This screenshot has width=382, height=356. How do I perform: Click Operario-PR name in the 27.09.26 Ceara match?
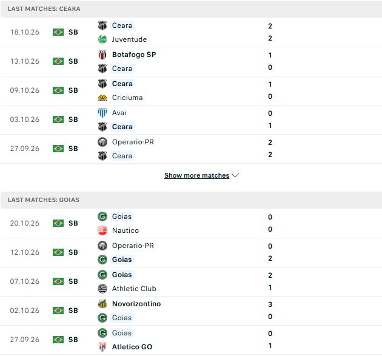click(133, 142)
